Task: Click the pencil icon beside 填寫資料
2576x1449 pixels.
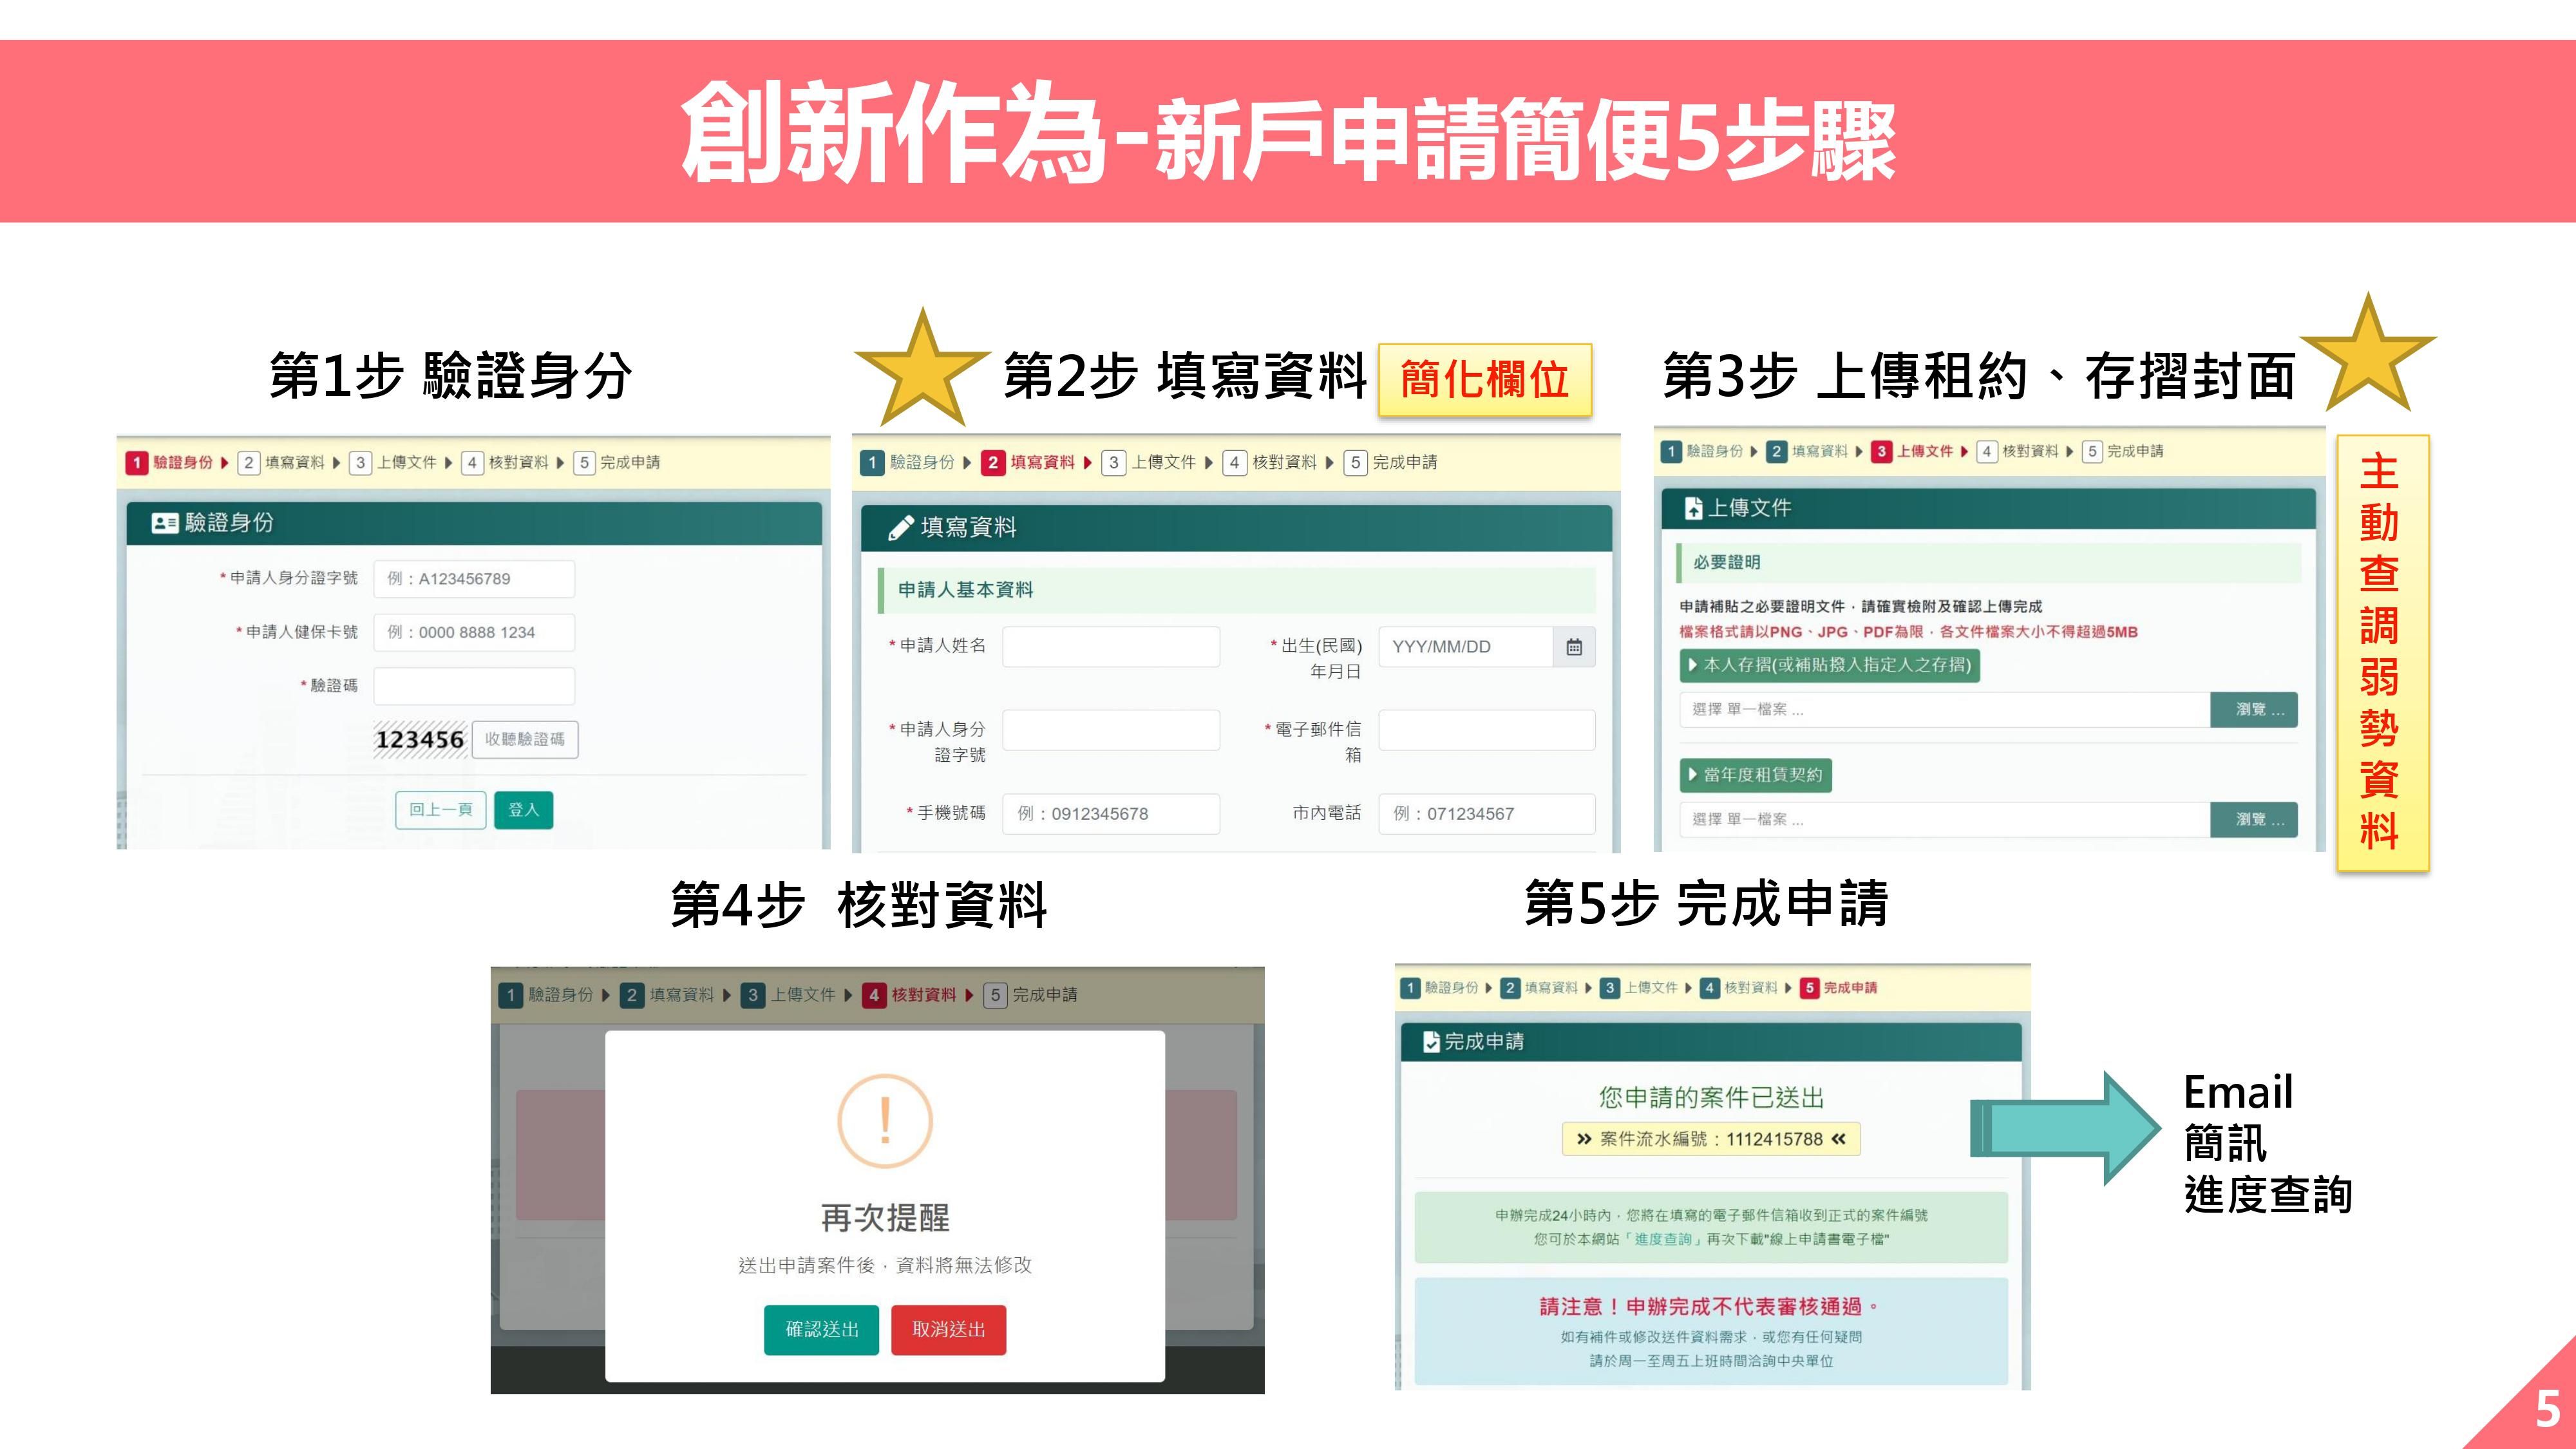Action: (x=900, y=527)
